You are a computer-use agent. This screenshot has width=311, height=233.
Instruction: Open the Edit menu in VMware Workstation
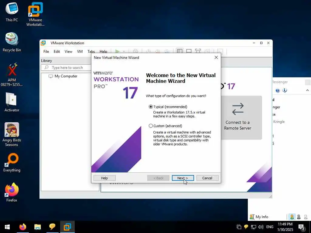pyautogui.click(x=57, y=52)
